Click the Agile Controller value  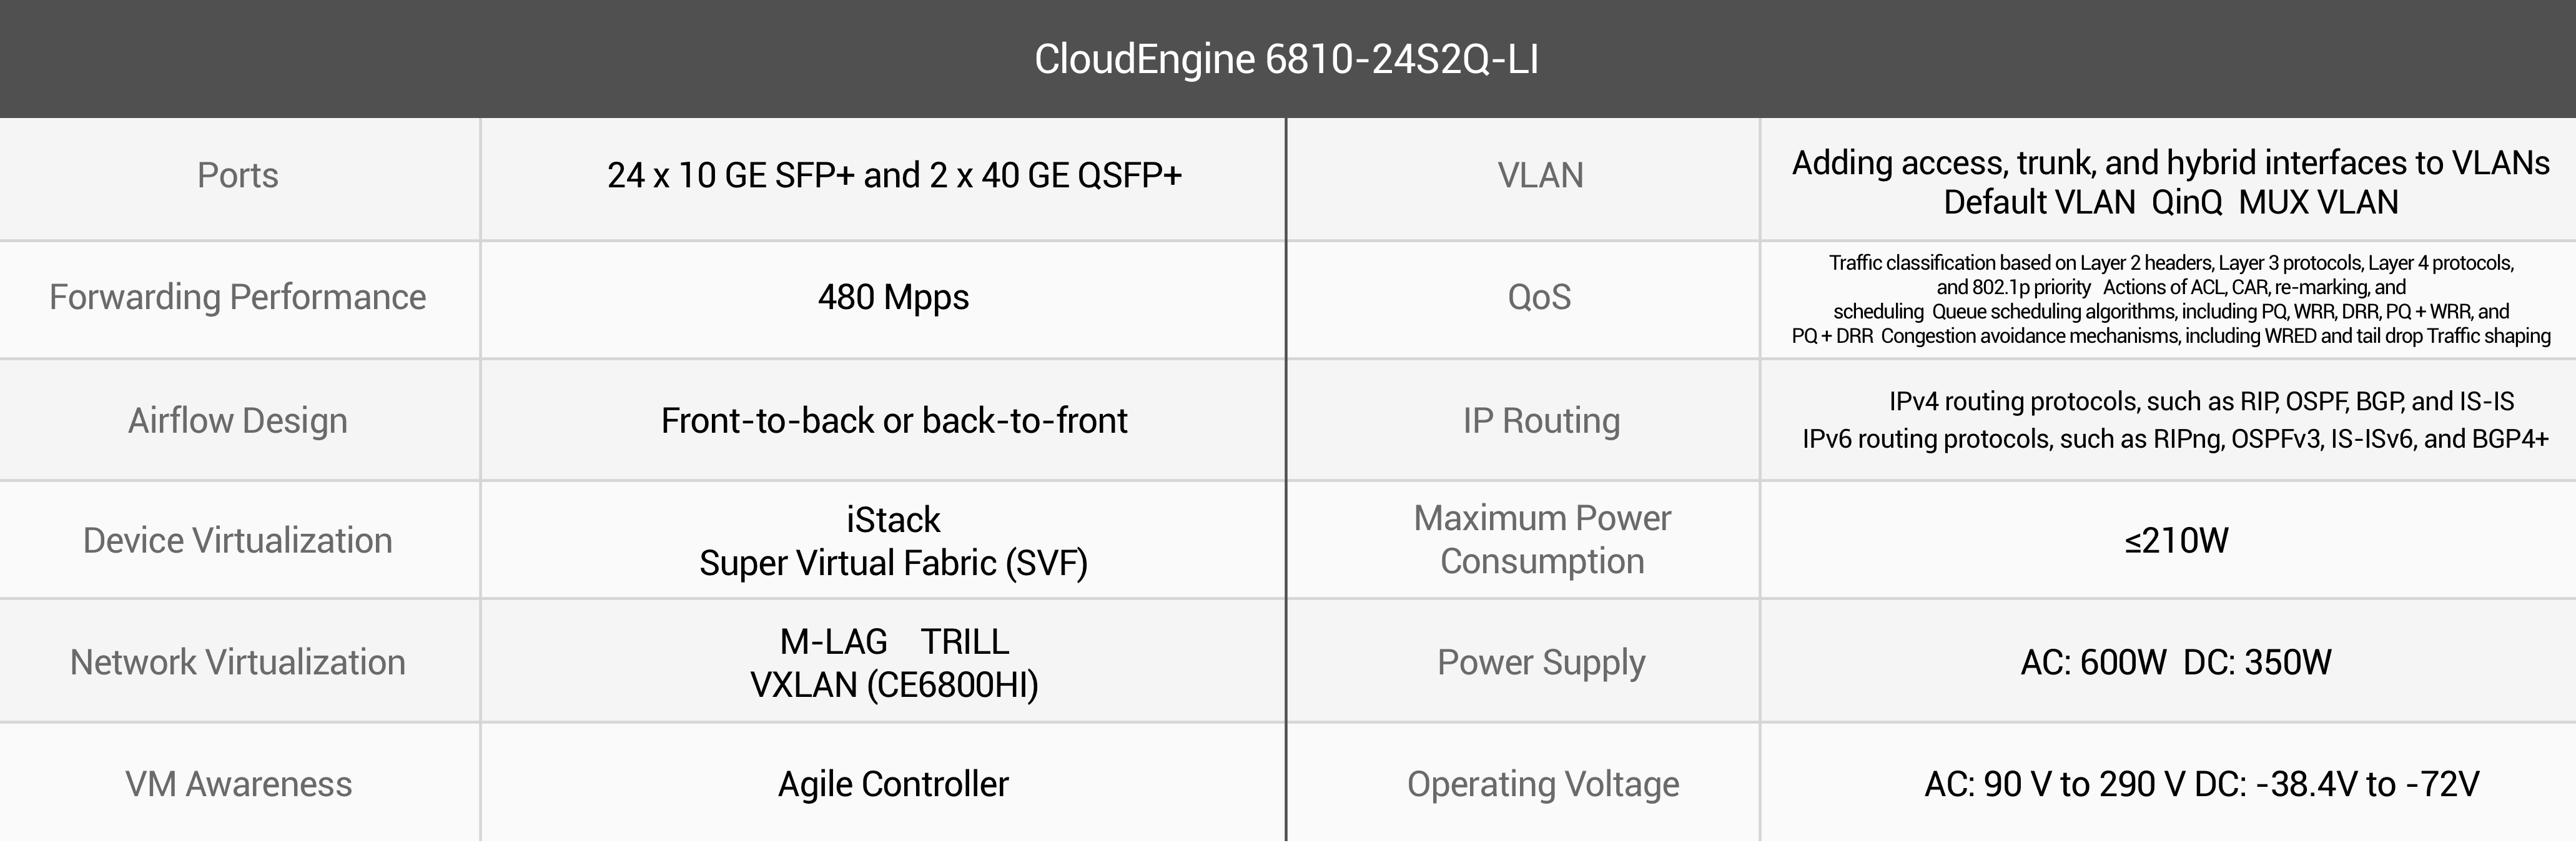(x=894, y=785)
